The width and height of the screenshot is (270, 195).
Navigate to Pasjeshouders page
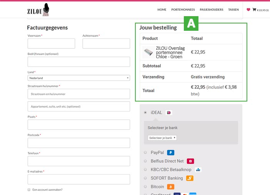(x=211, y=10)
